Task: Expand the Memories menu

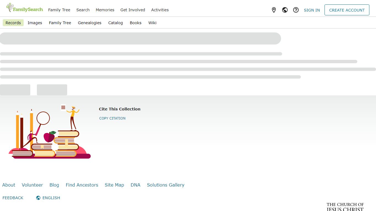Action: pos(105,10)
